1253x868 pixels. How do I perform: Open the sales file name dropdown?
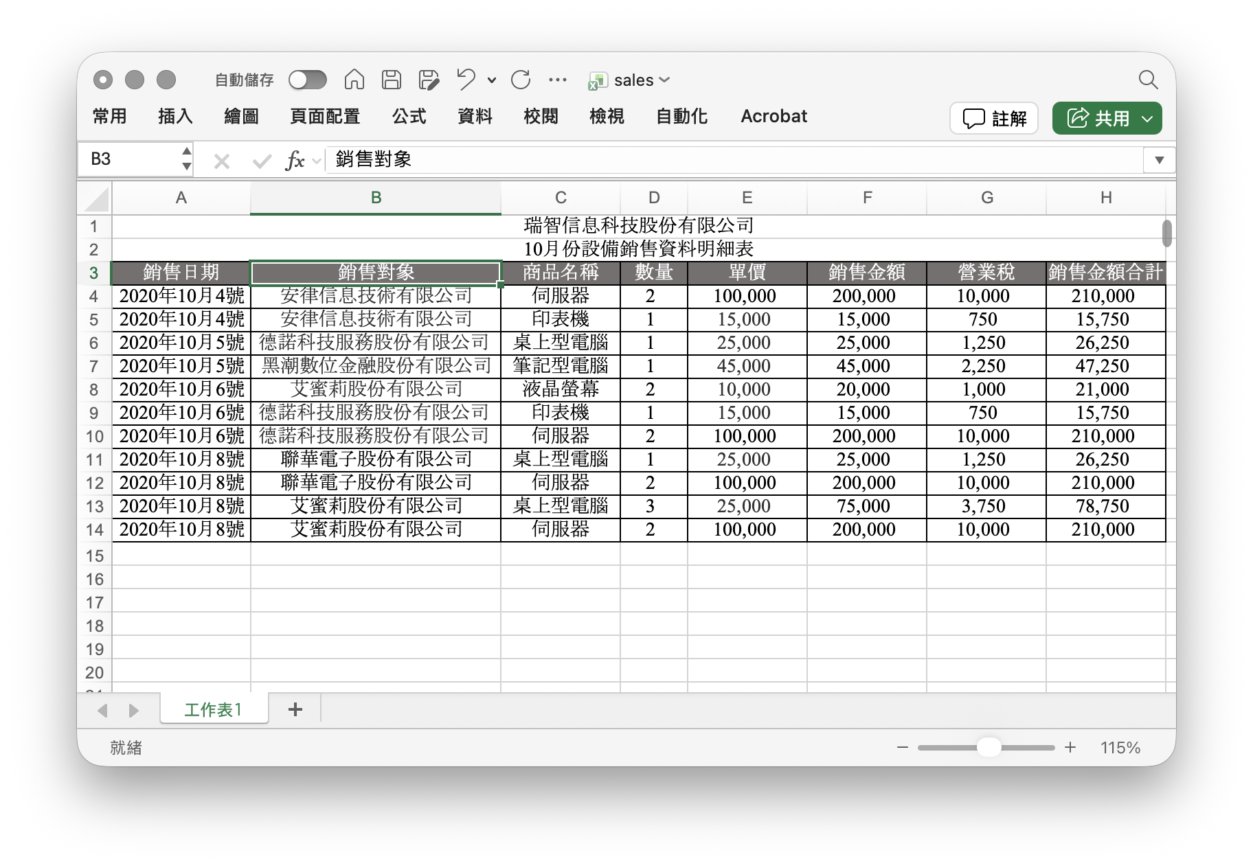(664, 80)
